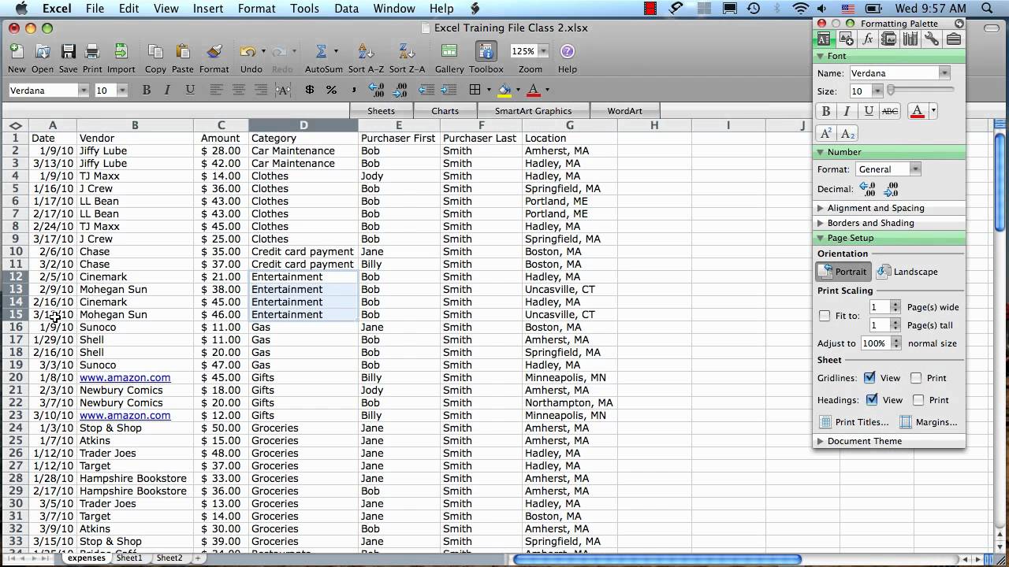Click the Print Titles button
Image resolution: width=1009 pixels, height=567 pixels.
click(854, 422)
